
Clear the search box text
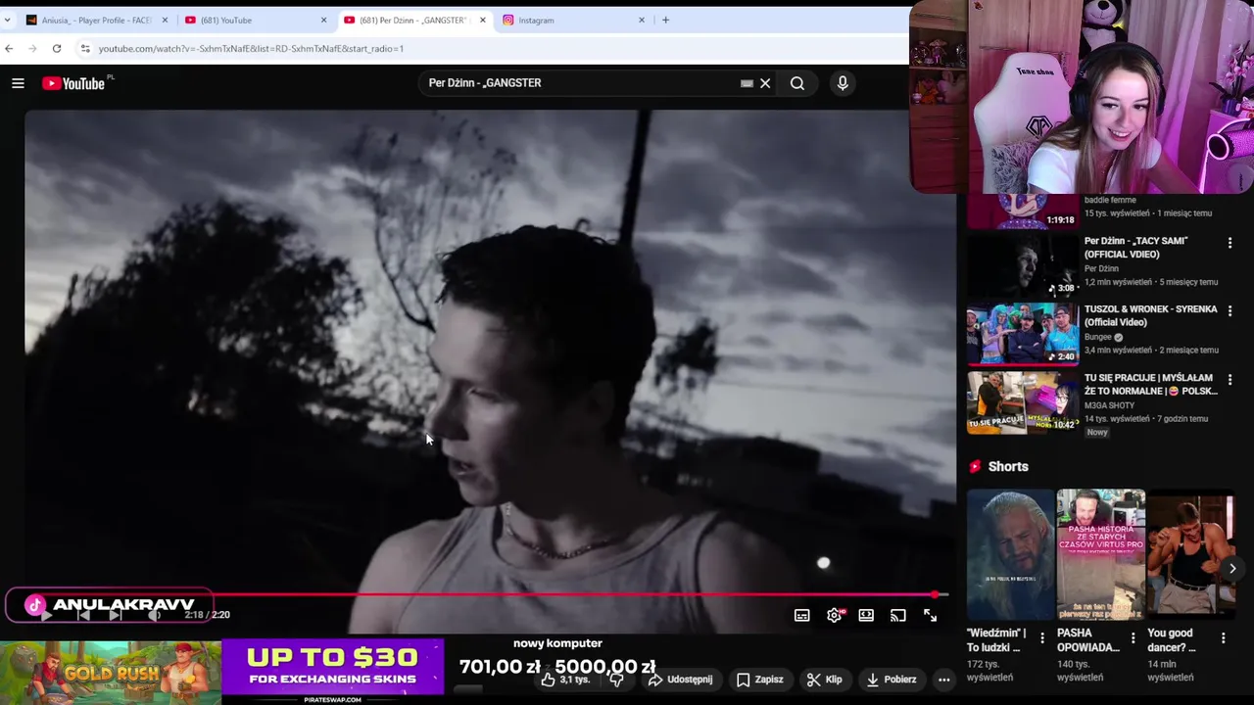tap(765, 83)
